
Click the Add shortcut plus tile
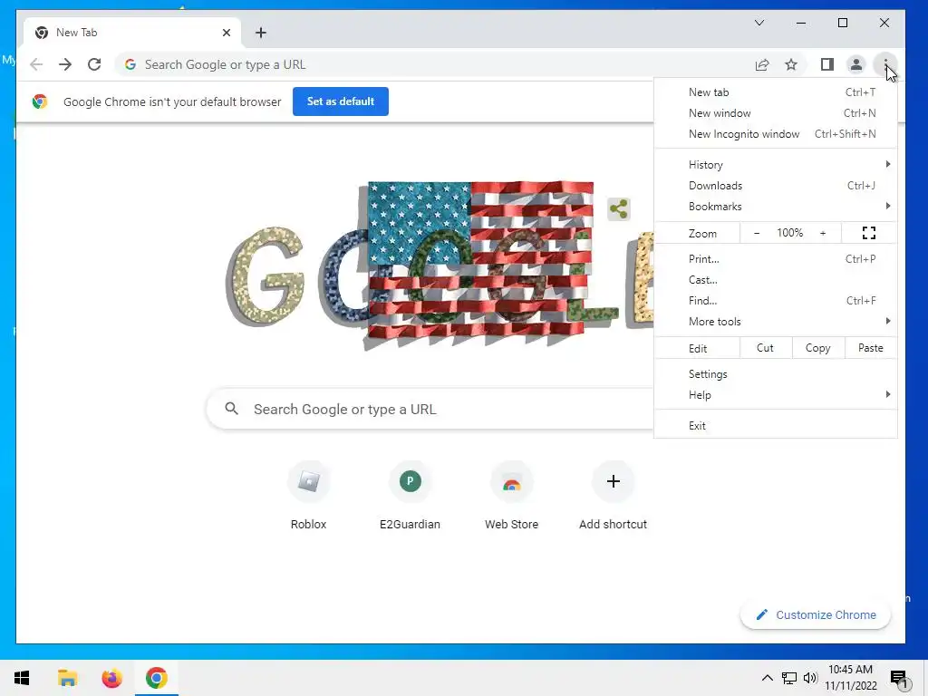(614, 498)
